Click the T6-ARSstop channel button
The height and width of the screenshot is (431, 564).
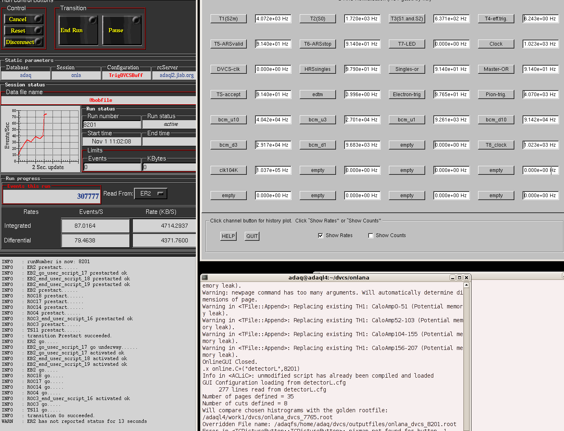[318, 44]
